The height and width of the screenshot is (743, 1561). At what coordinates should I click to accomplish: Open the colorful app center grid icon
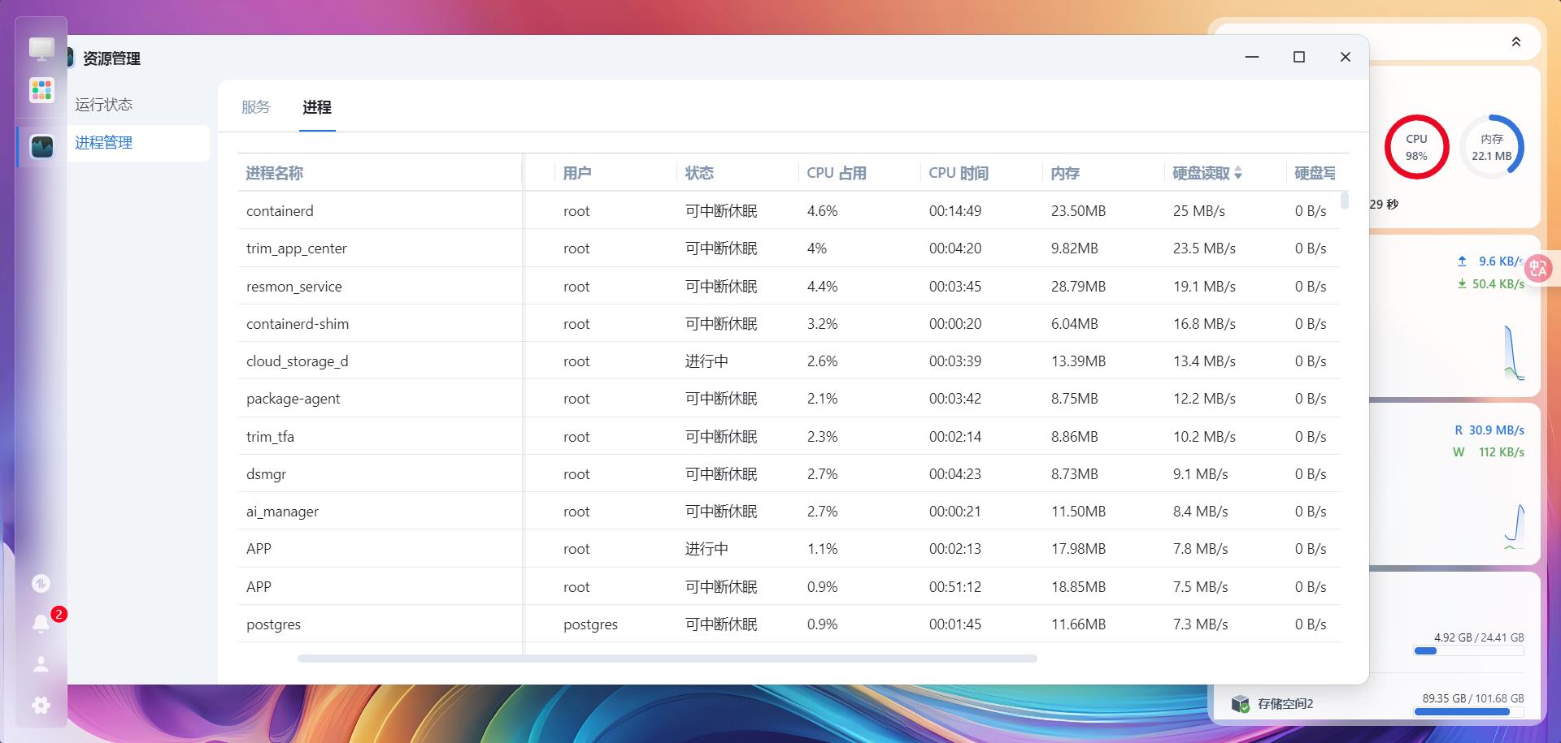pos(41,90)
